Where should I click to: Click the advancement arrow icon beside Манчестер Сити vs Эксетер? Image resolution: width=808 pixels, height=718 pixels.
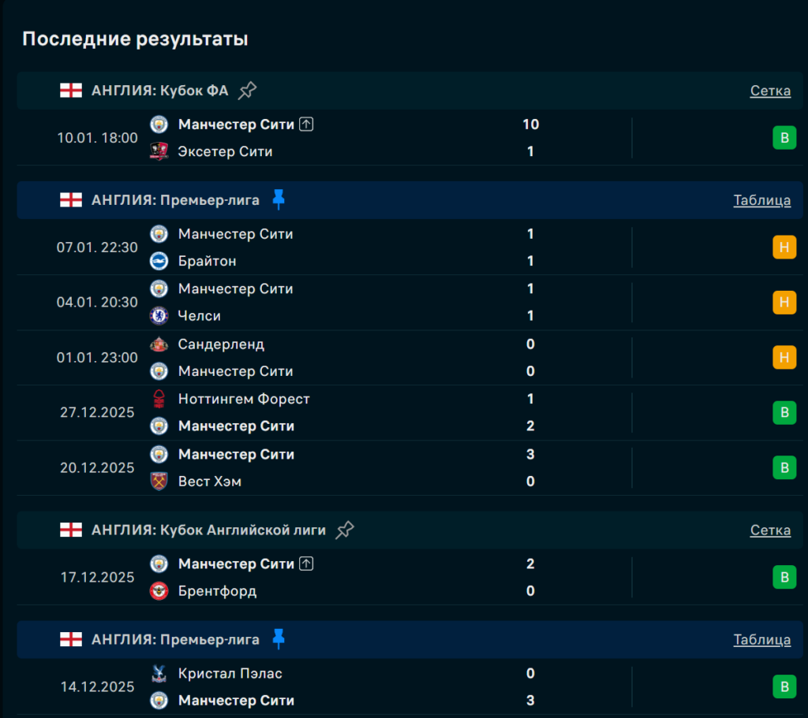(307, 125)
